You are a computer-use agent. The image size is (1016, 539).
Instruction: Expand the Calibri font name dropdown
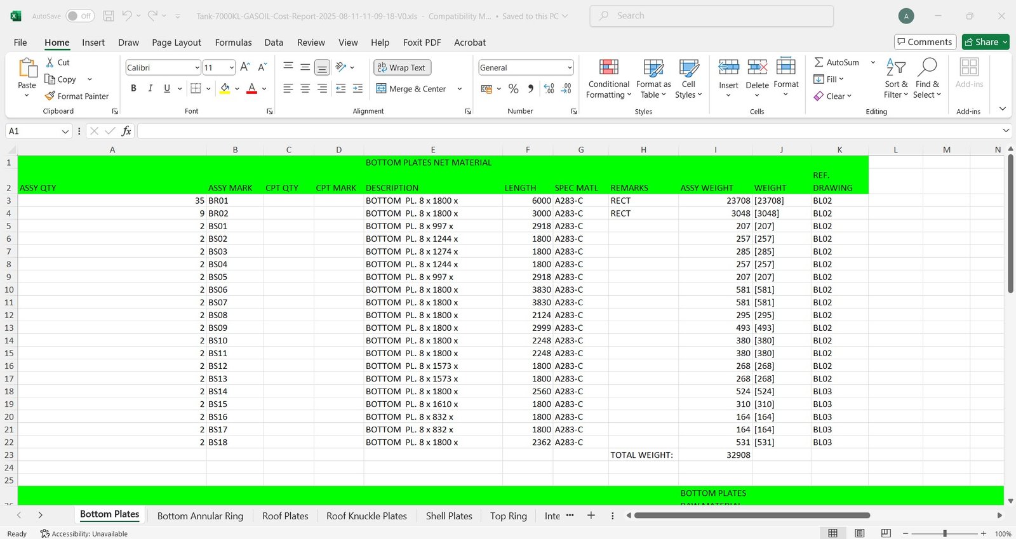click(x=197, y=67)
